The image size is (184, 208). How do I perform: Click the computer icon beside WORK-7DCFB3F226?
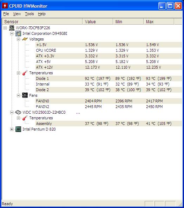pos(12,28)
